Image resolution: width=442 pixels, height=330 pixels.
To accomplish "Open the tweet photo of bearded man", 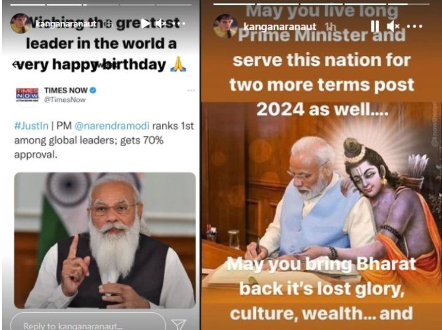I will (x=105, y=240).
